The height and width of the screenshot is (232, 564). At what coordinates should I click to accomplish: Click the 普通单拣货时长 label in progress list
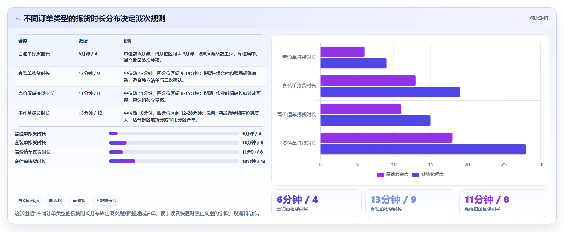tap(30, 133)
